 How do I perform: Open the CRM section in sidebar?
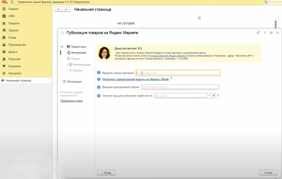[x=11, y=16]
